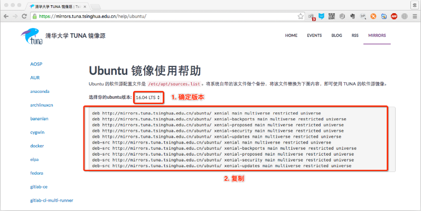Open the gitlab-ci-multi-runner help link
The width and height of the screenshot is (421, 211).
(52, 200)
